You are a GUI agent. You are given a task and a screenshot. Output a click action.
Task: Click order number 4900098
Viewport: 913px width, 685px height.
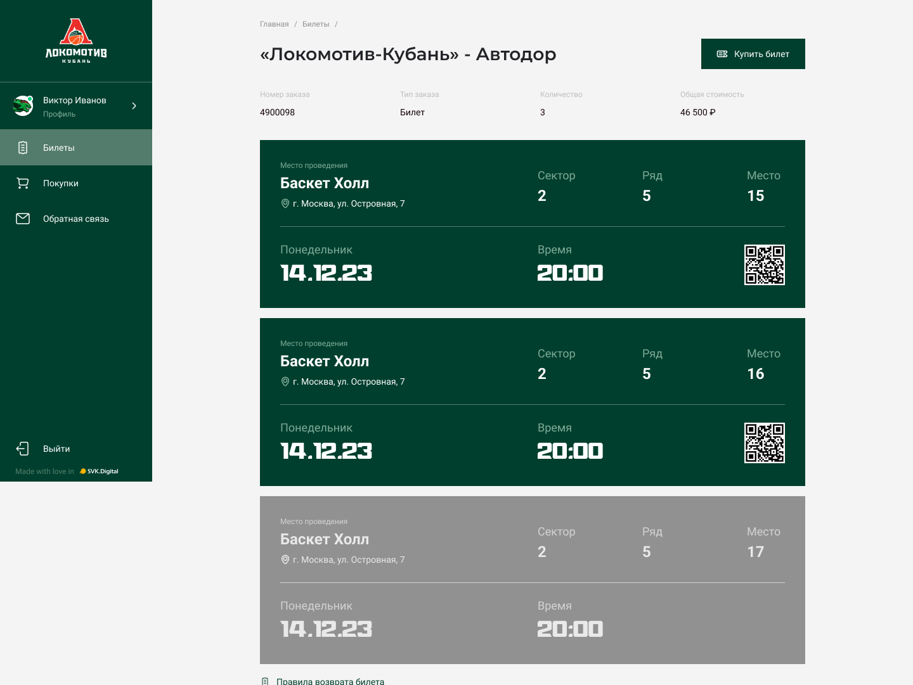click(x=277, y=112)
